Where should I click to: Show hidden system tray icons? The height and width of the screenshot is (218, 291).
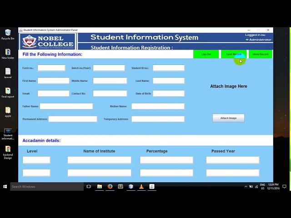[x=246, y=187]
